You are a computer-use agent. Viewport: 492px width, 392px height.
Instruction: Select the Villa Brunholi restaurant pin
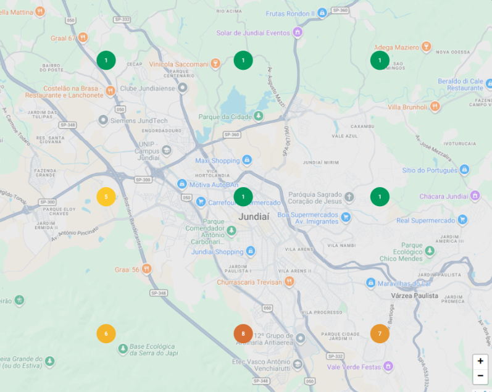(435, 107)
